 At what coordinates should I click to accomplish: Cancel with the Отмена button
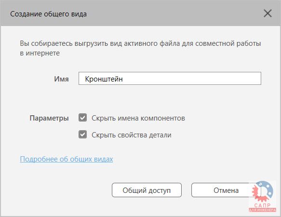pyautogui.click(x=226, y=190)
